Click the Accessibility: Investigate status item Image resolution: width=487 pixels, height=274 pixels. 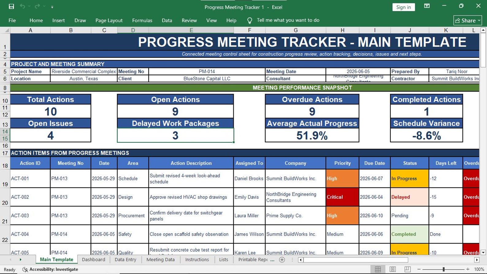[x=51, y=269]
